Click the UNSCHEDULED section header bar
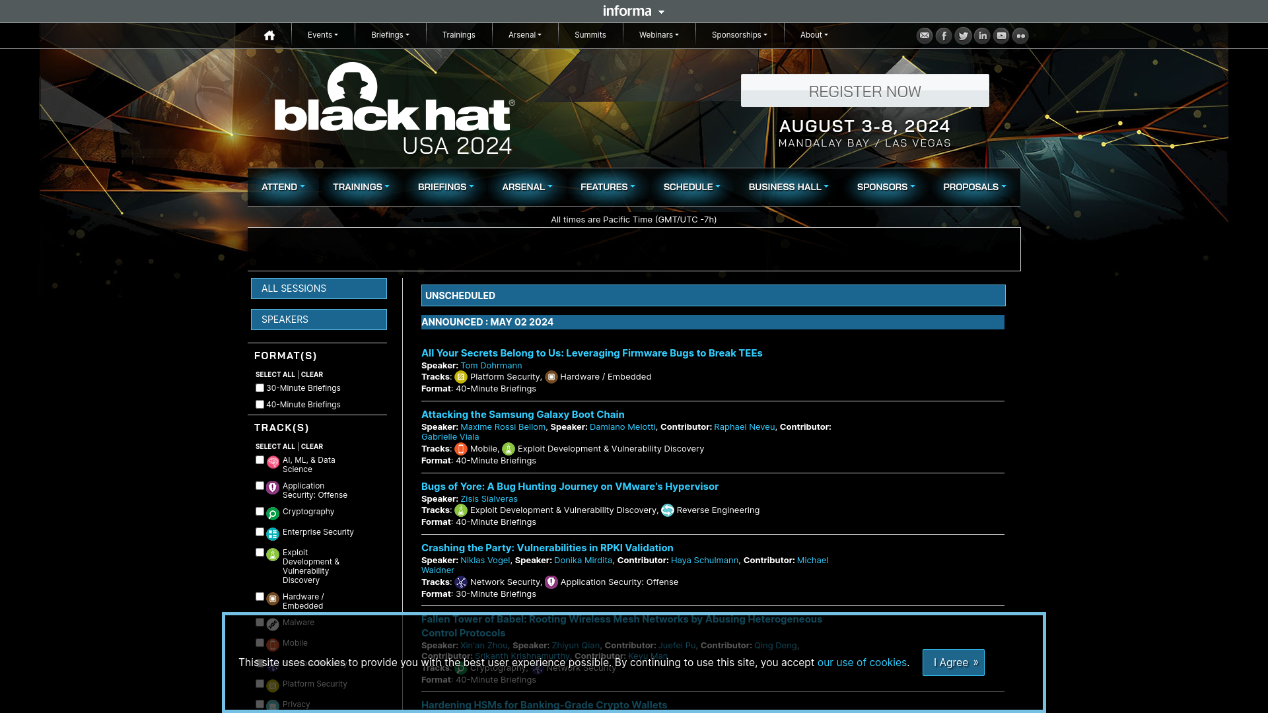This screenshot has width=1268, height=713. click(713, 296)
